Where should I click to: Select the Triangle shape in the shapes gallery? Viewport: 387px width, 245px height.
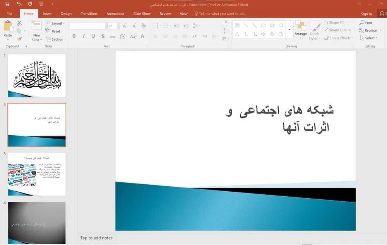[x=237, y=34]
